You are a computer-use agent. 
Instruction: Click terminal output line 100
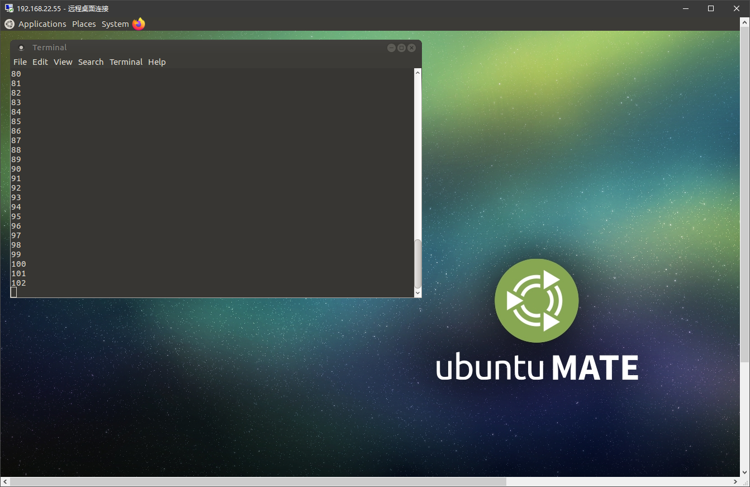(x=18, y=264)
